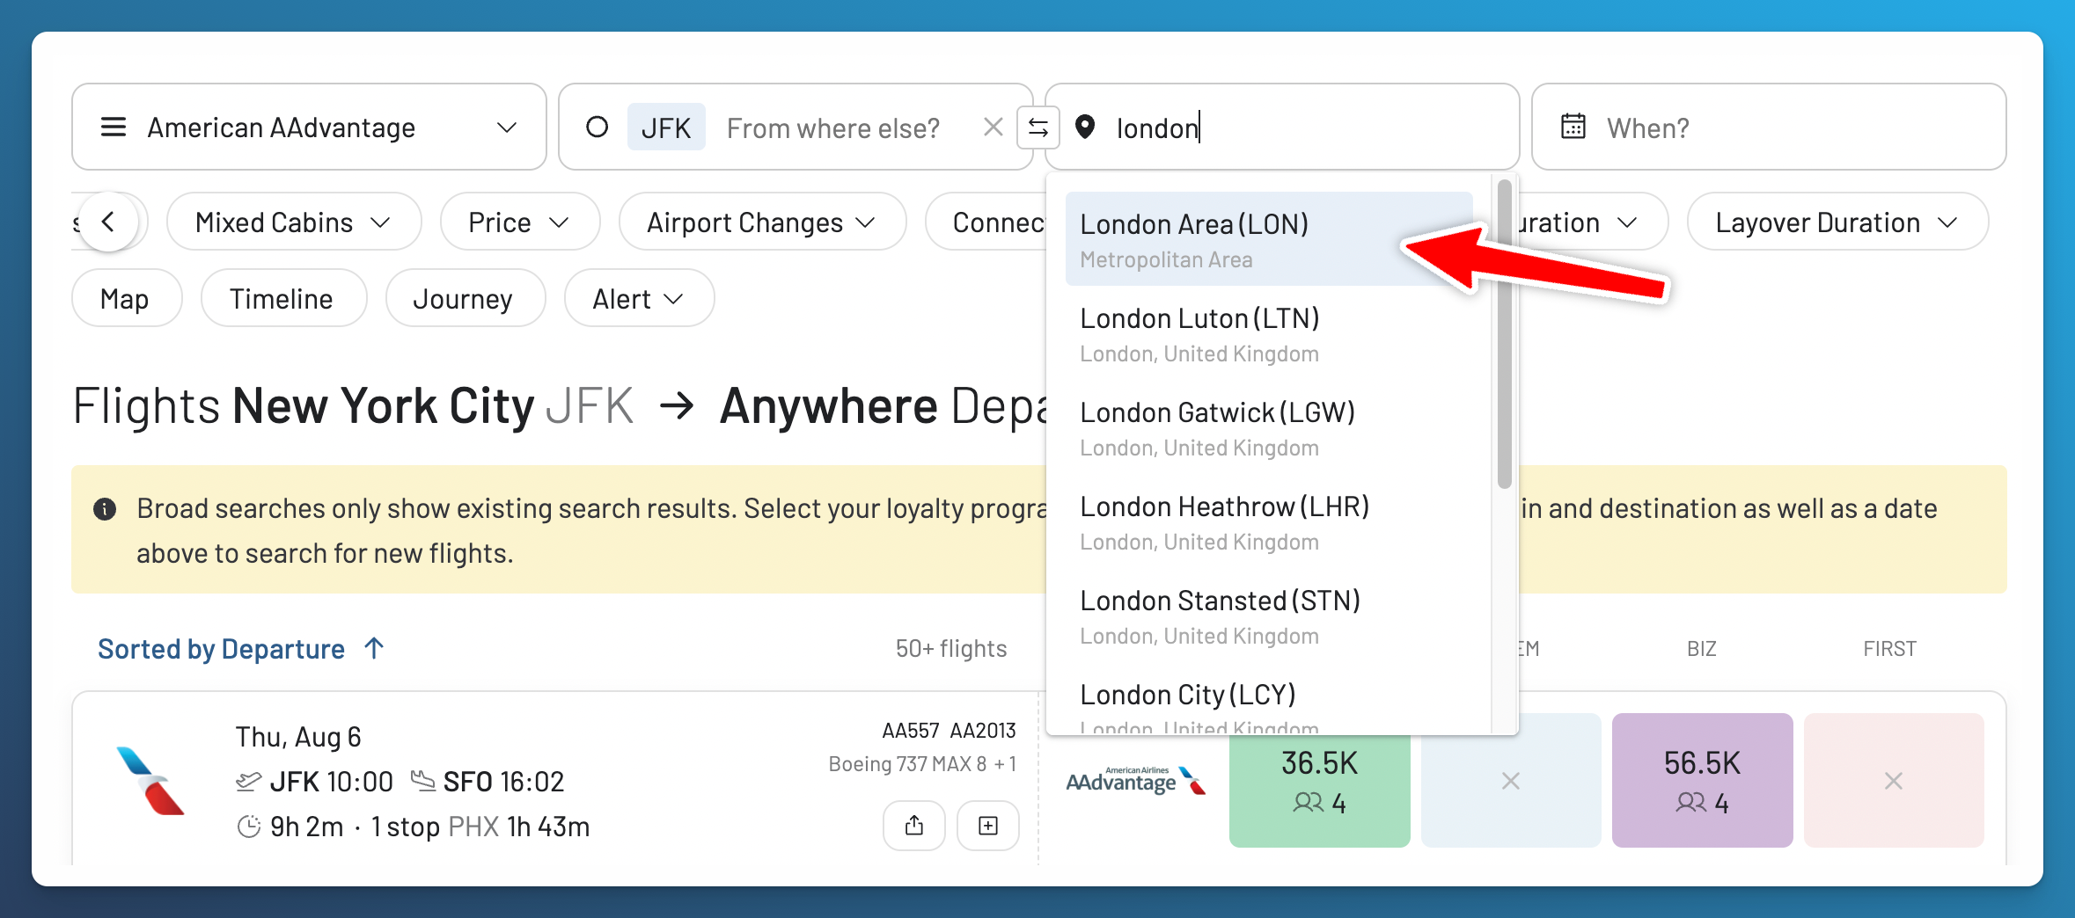This screenshot has height=918, width=2075.
Task: Select the 36.5K economy award fare
Action: pos(1319,780)
